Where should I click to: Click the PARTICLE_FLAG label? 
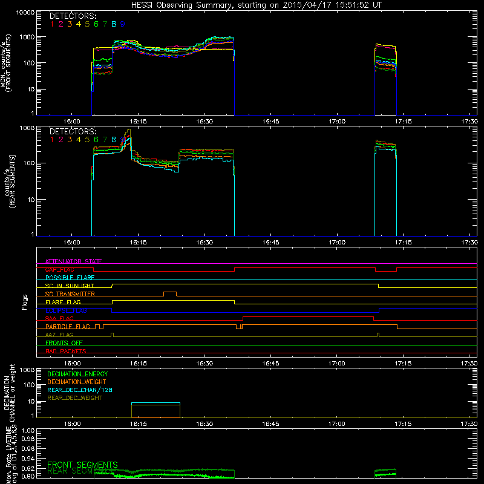(68, 326)
